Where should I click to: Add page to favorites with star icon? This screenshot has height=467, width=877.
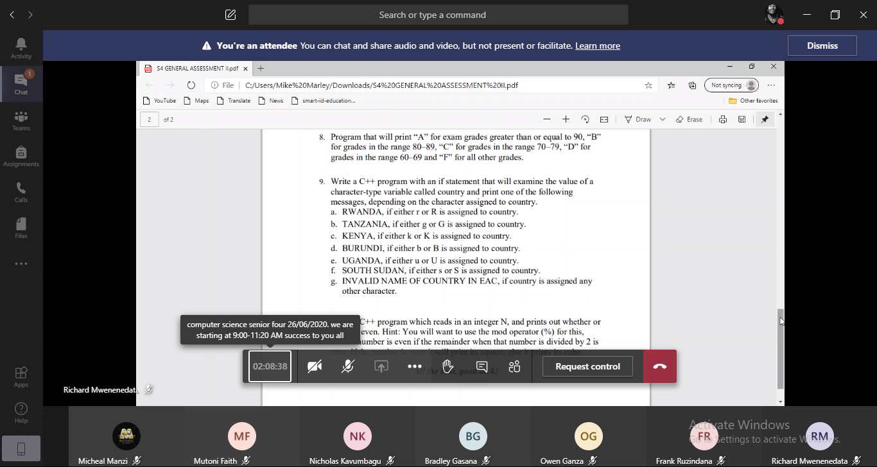(x=648, y=85)
